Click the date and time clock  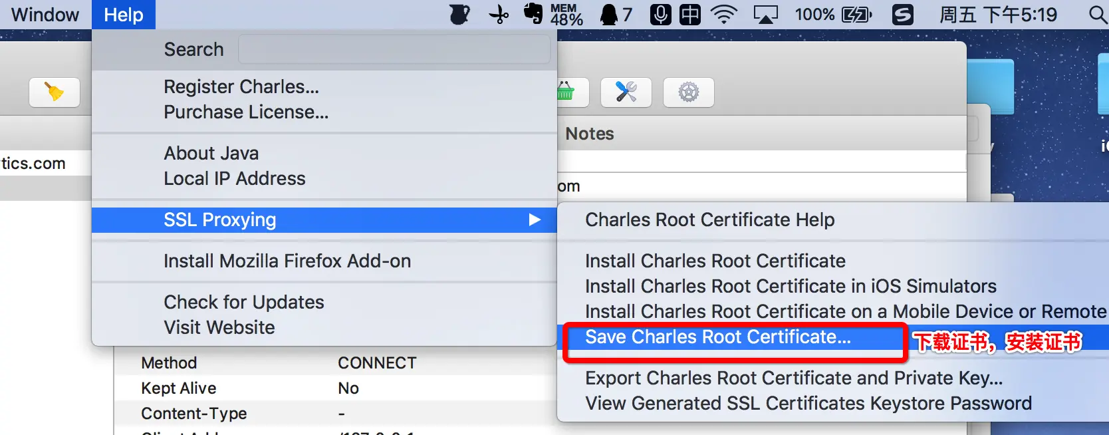click(x=998, y=14)
